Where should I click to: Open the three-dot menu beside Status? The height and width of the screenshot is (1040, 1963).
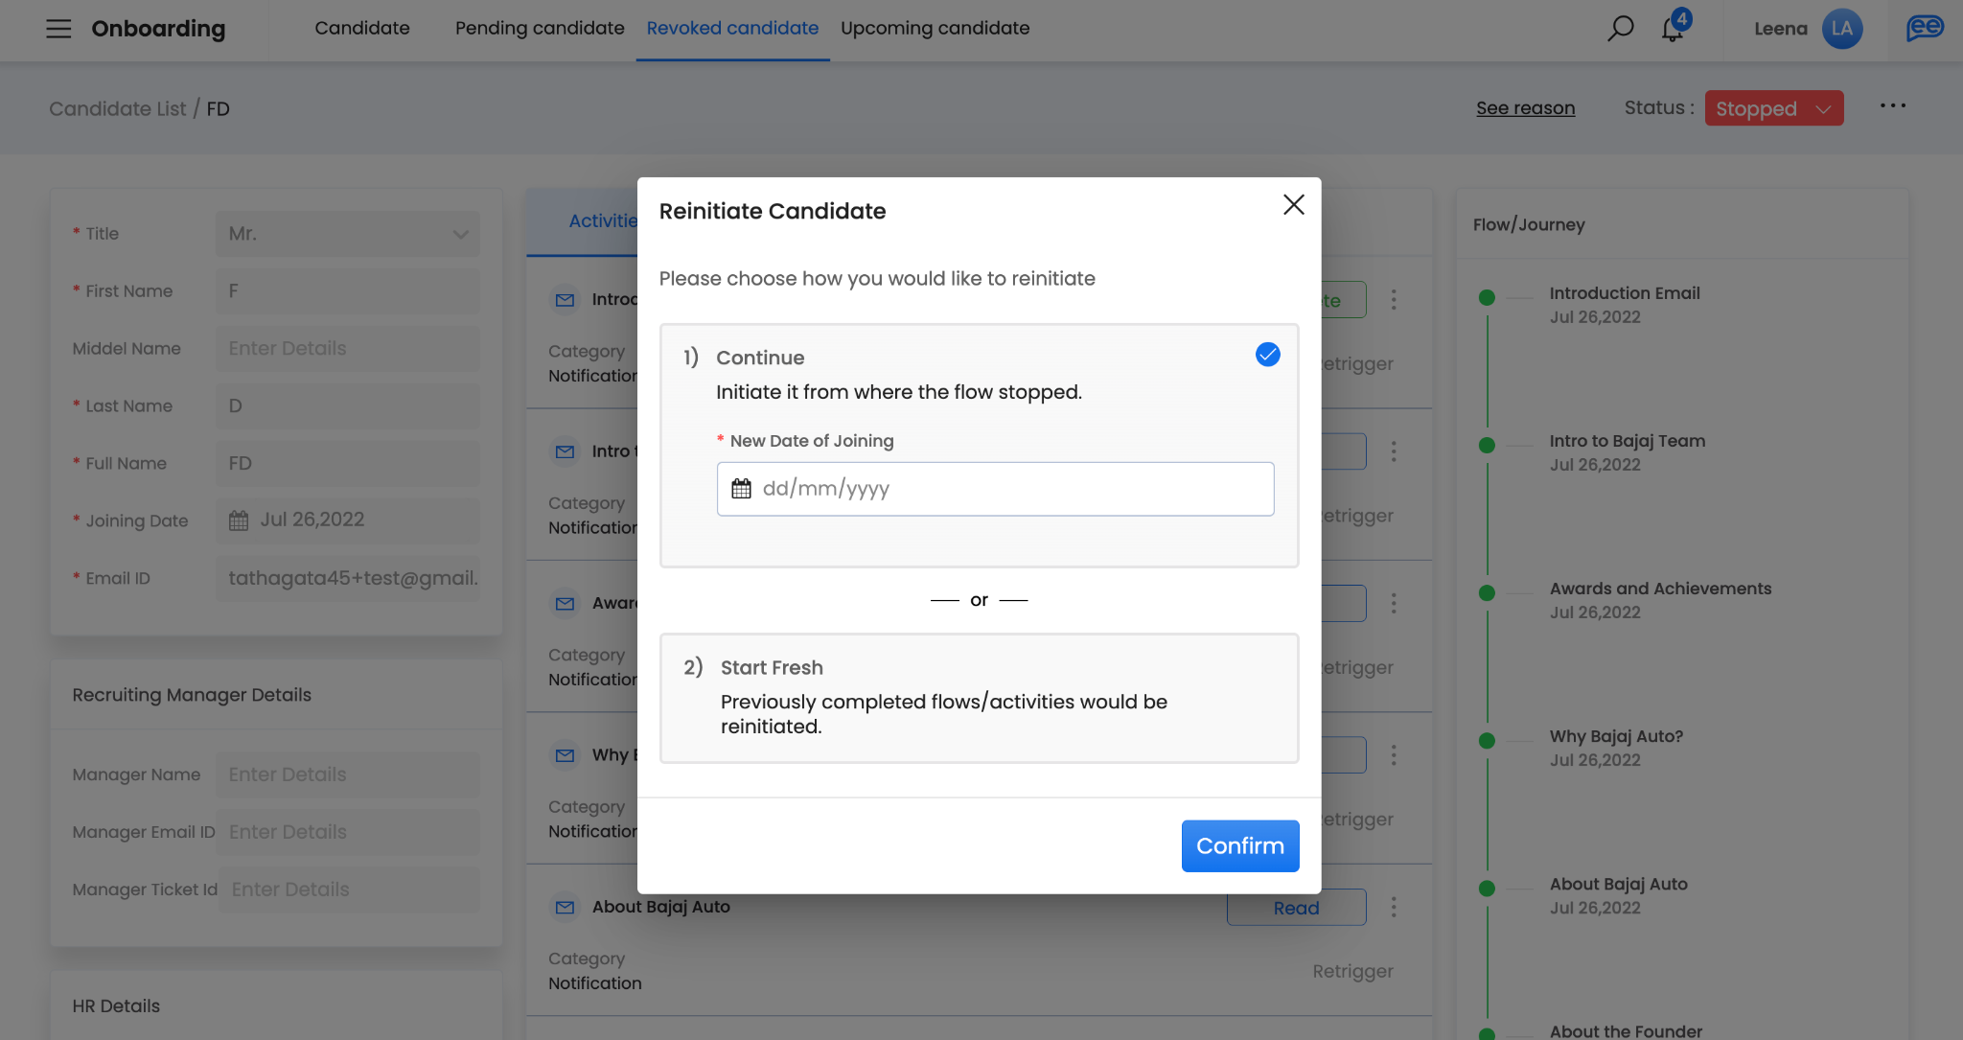pos(1892,106)
